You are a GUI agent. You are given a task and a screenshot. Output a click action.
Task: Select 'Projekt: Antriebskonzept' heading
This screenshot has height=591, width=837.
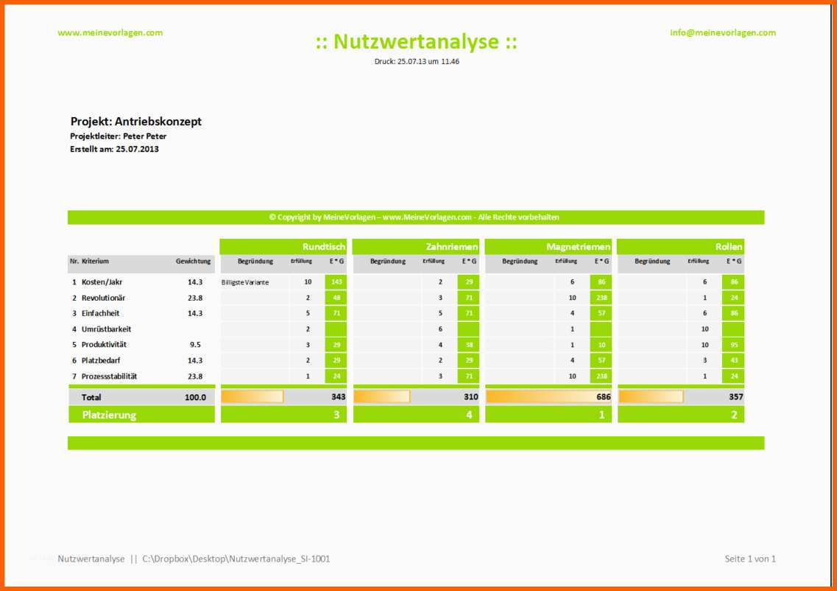136,122
